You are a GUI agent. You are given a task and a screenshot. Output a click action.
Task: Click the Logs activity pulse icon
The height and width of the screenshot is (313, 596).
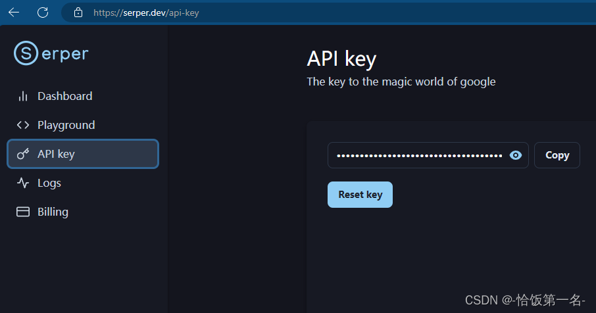pos(23,183)
